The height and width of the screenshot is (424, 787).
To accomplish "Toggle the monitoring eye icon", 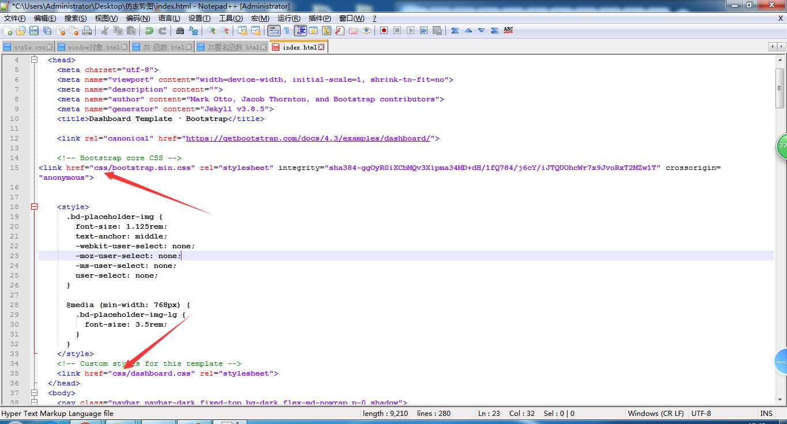I will tap(366, 31).
